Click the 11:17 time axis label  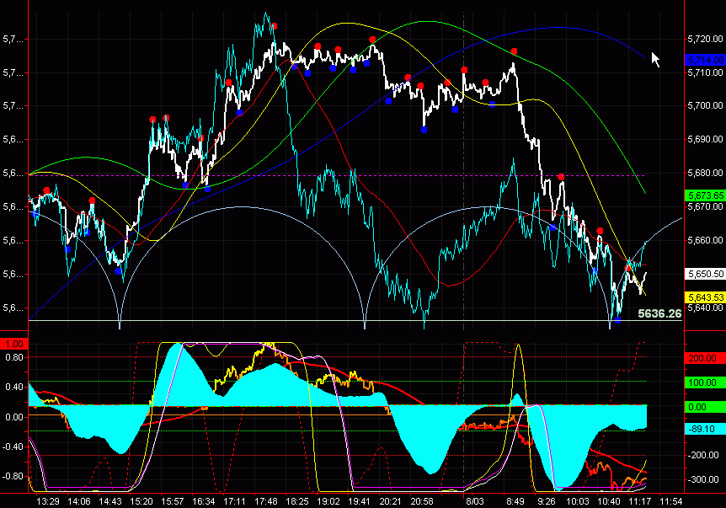[x=639, y=501]
